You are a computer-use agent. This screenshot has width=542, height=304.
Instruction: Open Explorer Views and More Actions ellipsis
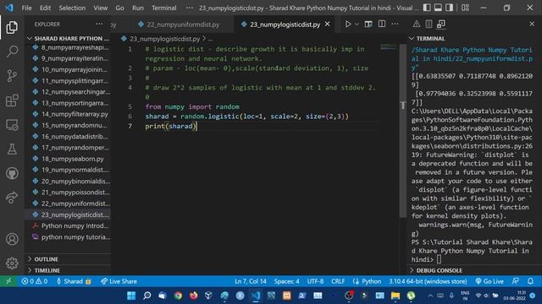[x=99, y=24]
